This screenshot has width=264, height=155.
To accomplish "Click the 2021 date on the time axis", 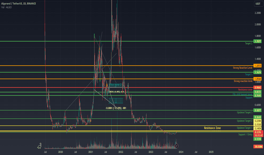I will [x=91, y=152].
